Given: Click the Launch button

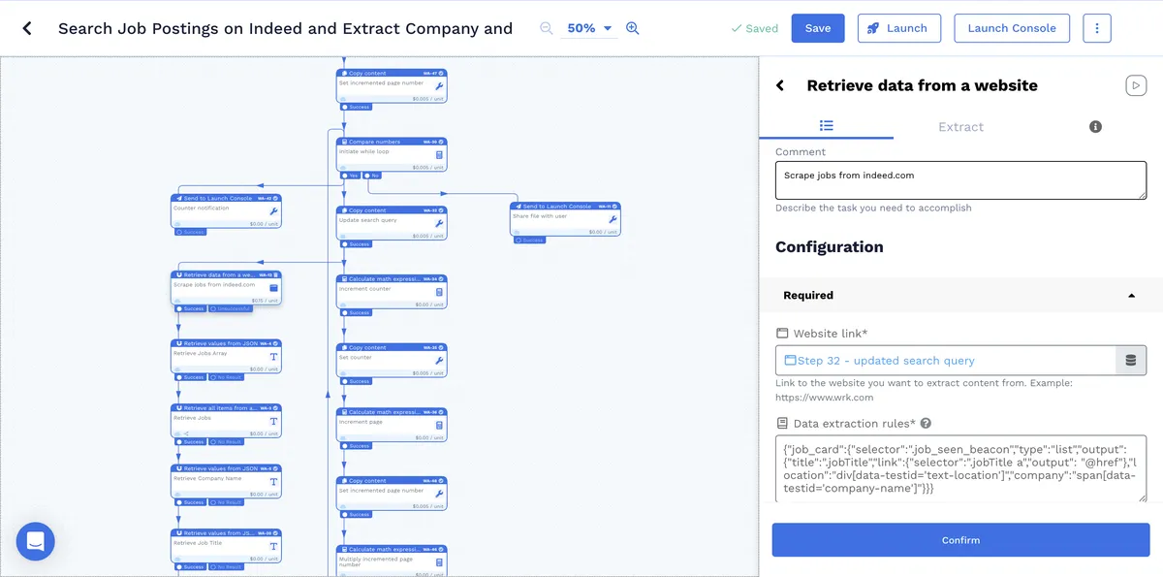Looking at the screenshot, I should click(x=897, y=28).
